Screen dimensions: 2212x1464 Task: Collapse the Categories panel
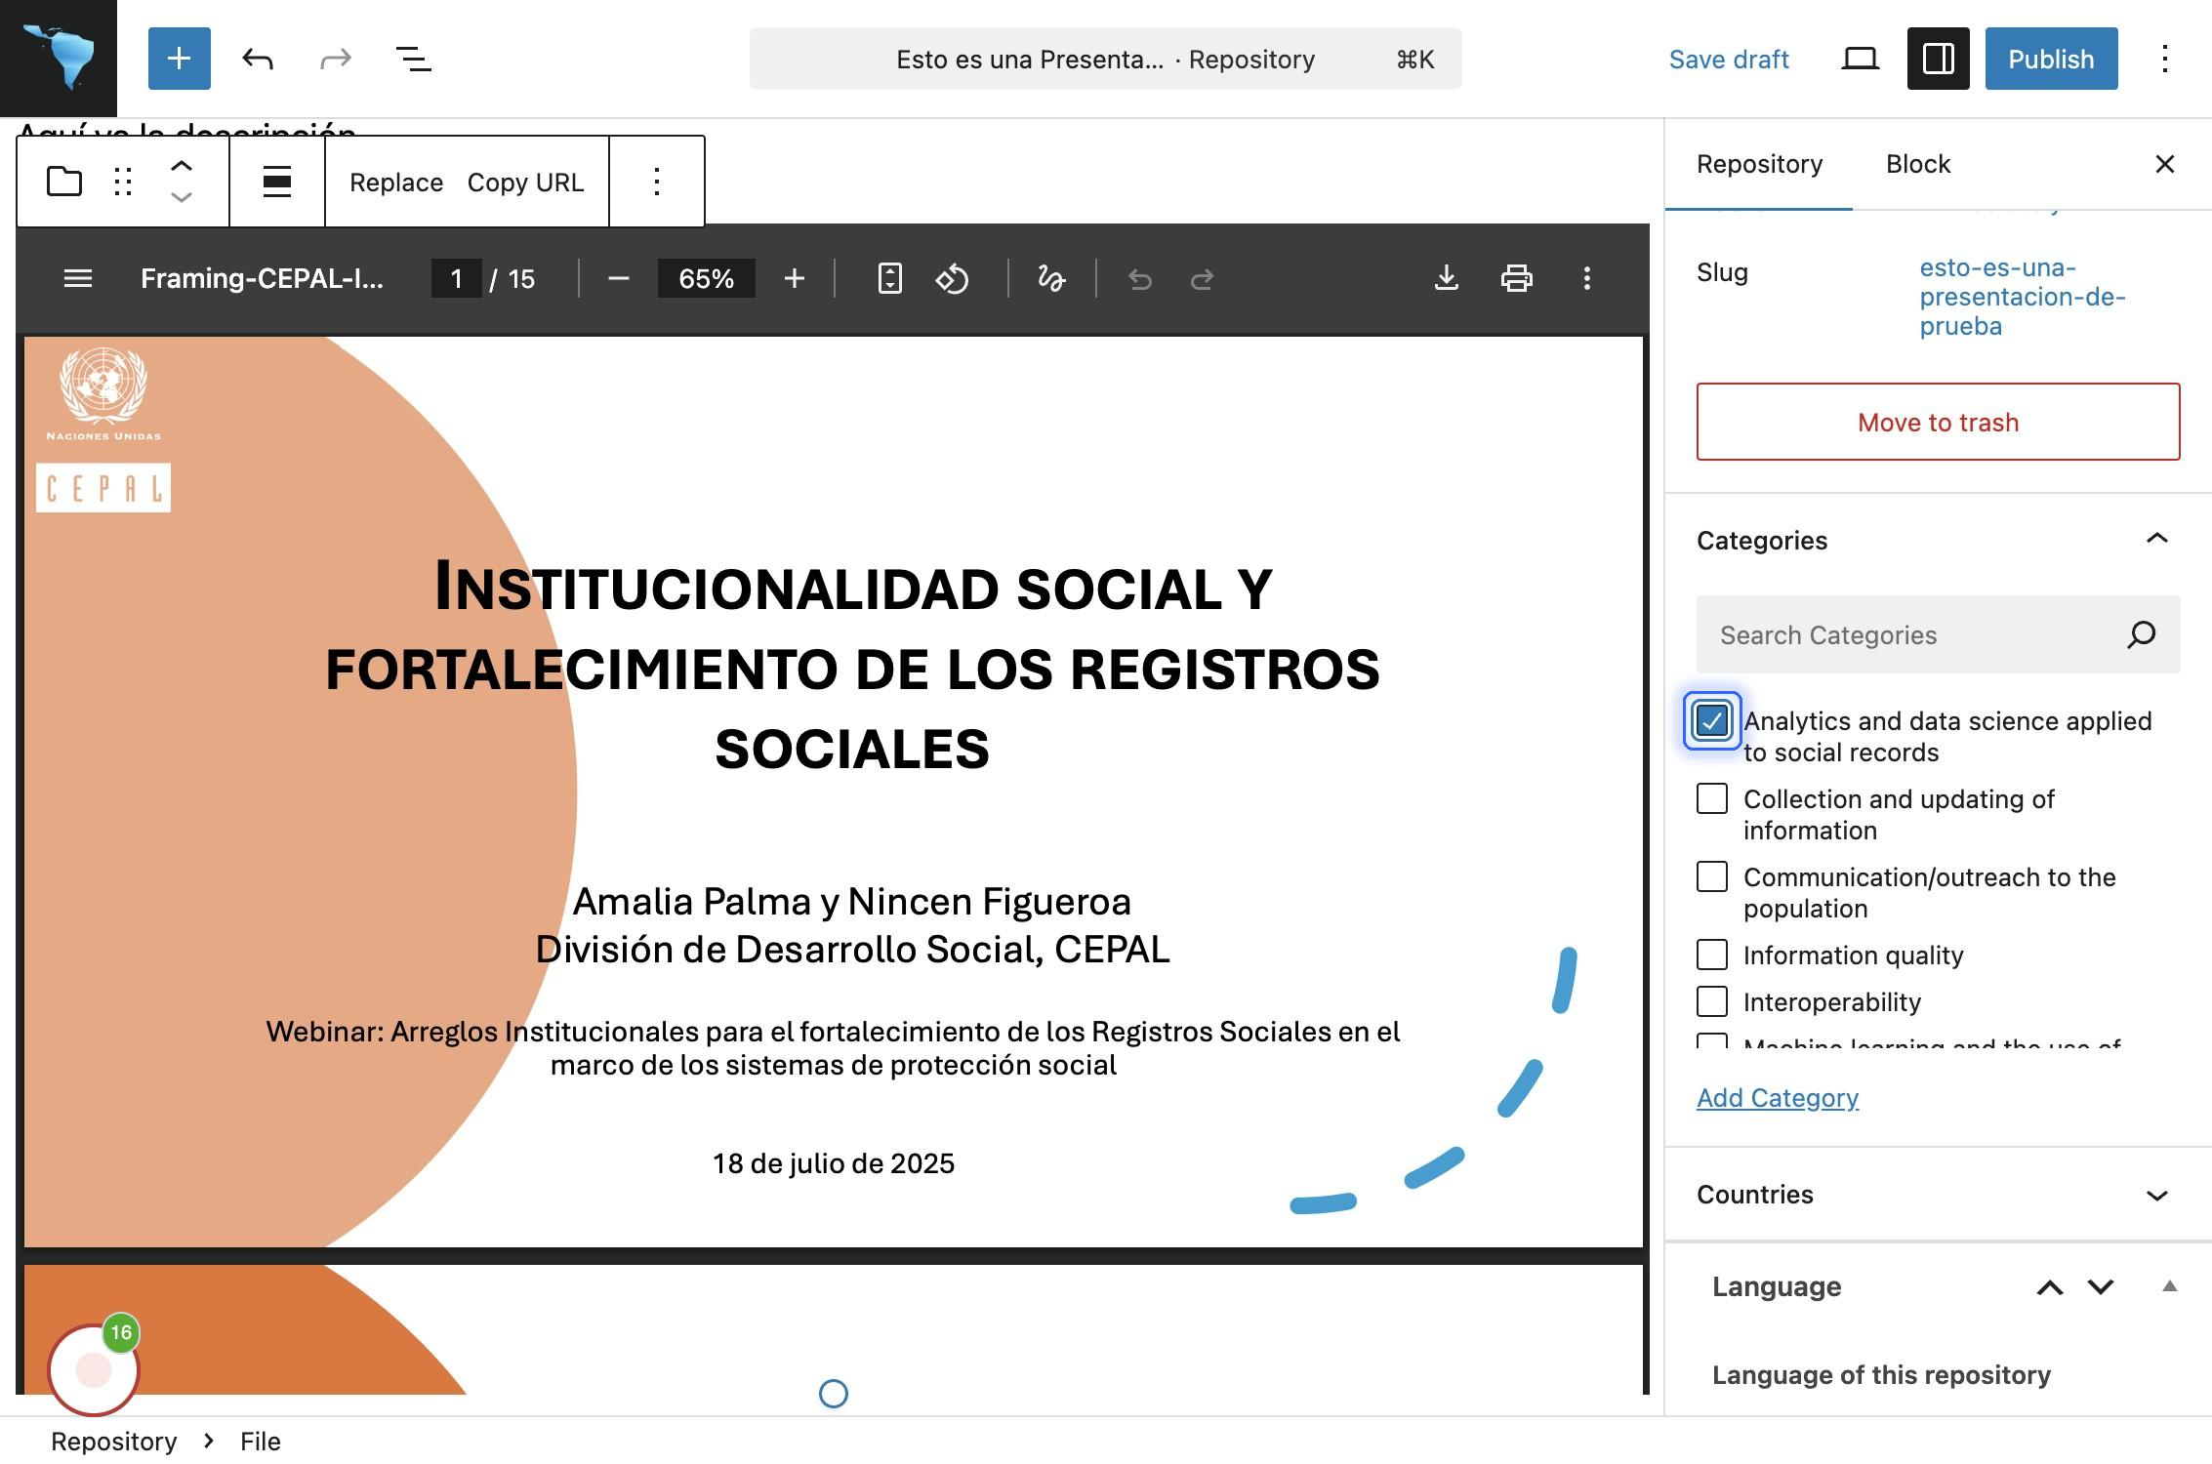[2156, 540]
